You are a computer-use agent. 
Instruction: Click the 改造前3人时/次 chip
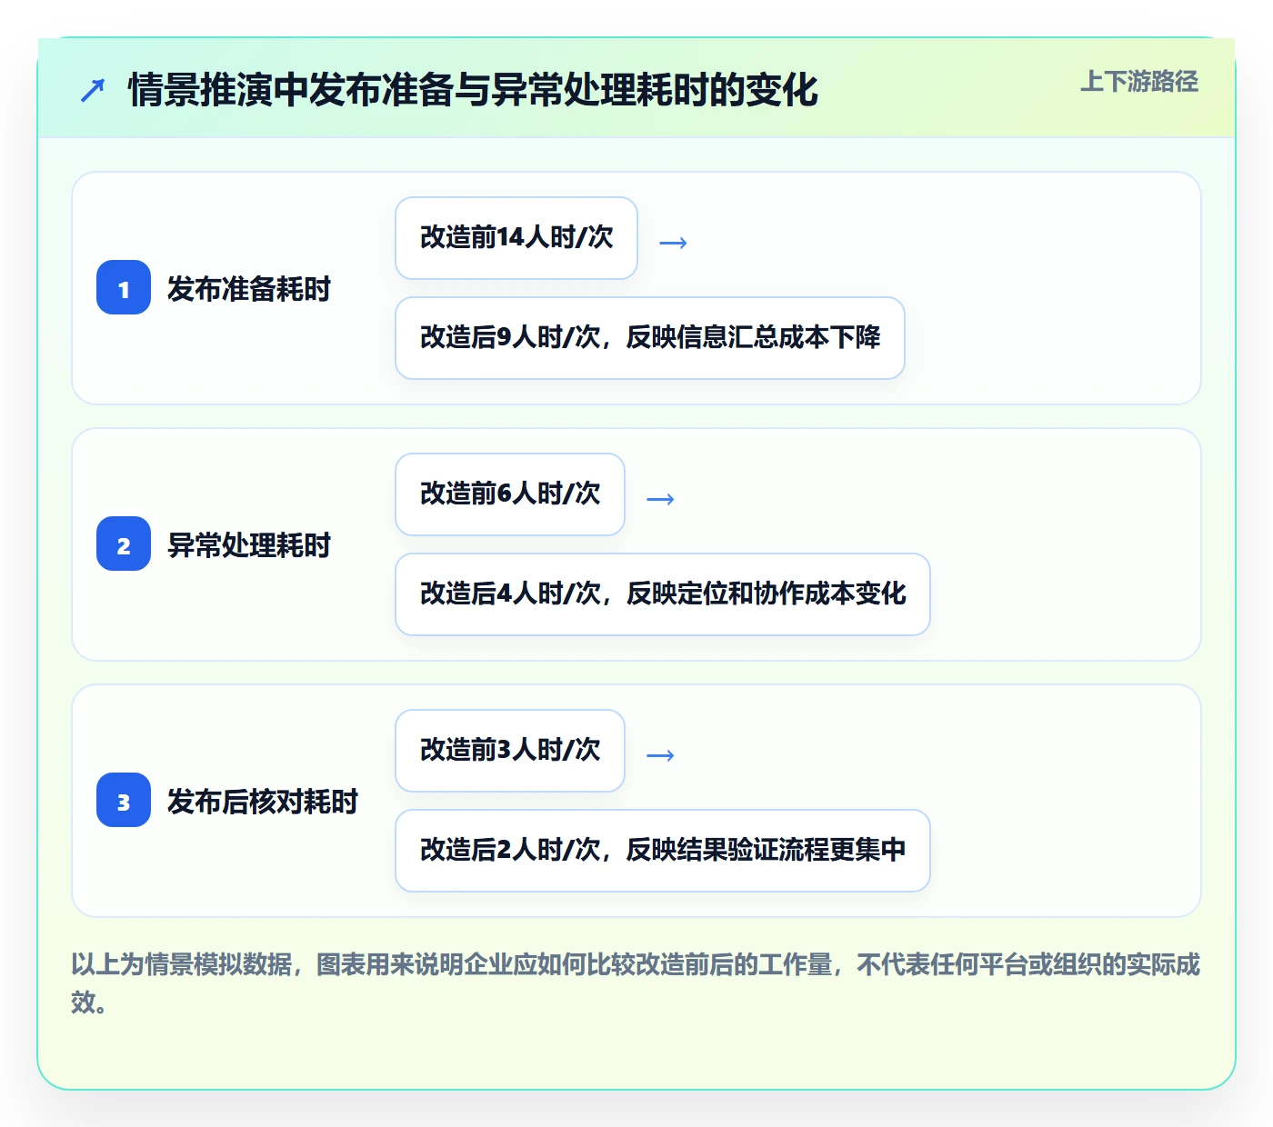click(510, 751)
